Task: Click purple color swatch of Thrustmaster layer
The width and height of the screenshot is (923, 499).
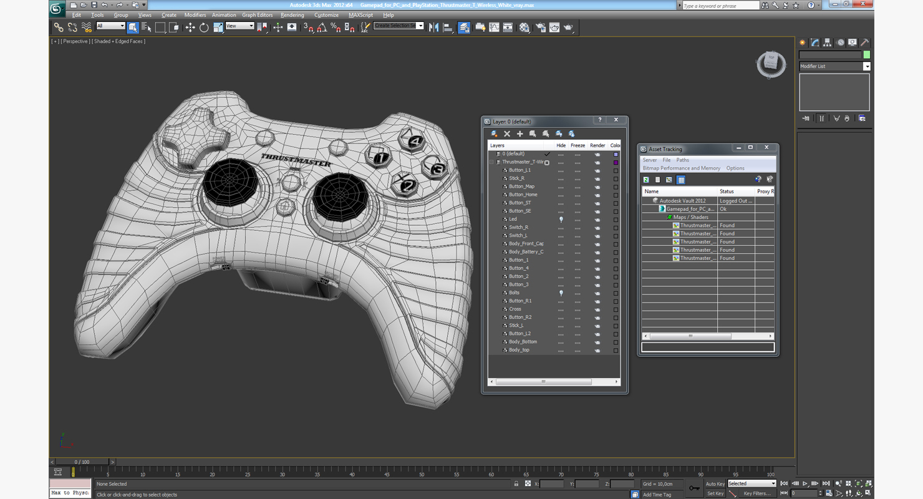Action: pos(616,162)
